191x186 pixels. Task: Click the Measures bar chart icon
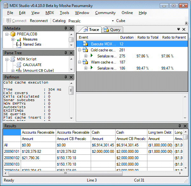click(19, 40)
